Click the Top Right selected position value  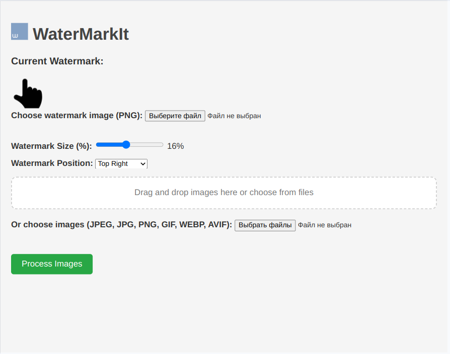(x=112, y=163)
